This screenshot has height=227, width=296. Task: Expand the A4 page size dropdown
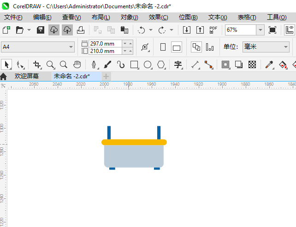pos(71,47)
